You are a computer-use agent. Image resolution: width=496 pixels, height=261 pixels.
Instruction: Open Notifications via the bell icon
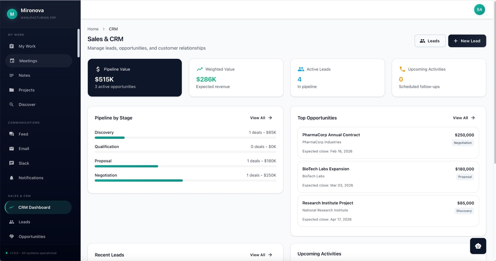pos(12,178)
